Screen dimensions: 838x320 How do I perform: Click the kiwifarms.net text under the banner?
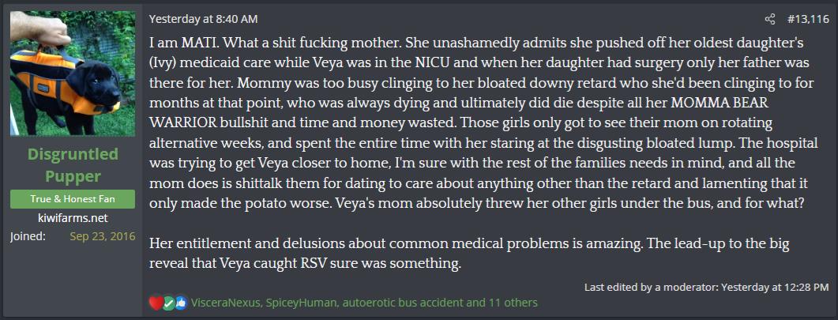click(73, 218)
